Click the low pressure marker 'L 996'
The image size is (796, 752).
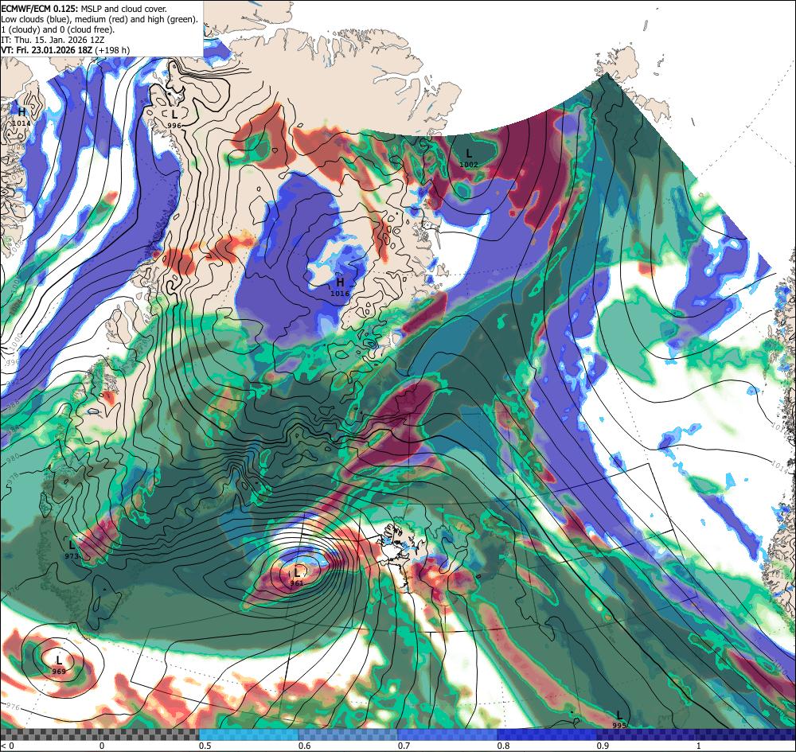(174, 119)
